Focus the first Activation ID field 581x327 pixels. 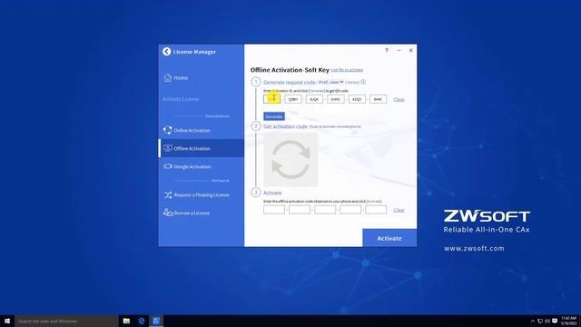pos(272,99)
